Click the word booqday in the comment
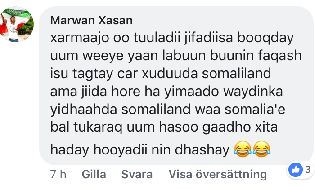 [x=265, y=38]
